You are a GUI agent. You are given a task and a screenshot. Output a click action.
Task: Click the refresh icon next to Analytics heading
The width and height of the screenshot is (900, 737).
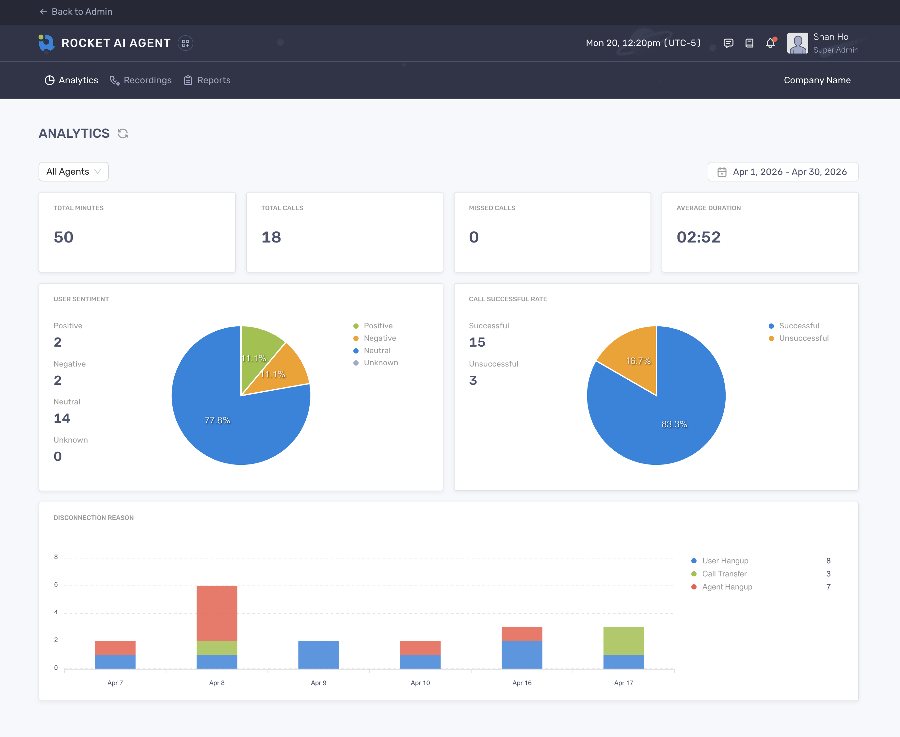click(123, 133)
